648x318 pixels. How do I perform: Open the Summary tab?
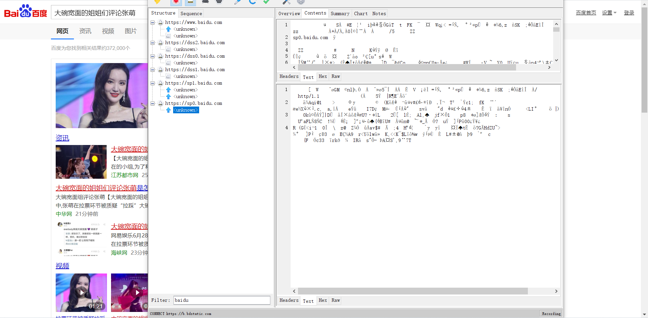[x=340, y=13]
